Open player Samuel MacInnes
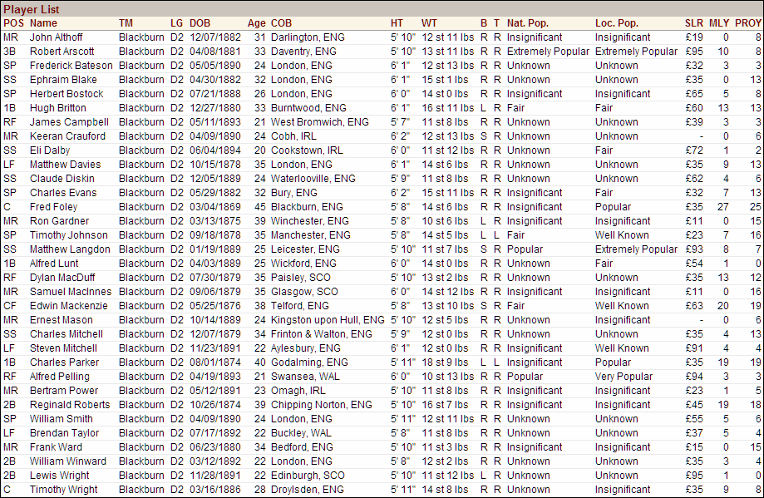Viewport: 764px width, 498px height. pos(71,291)
